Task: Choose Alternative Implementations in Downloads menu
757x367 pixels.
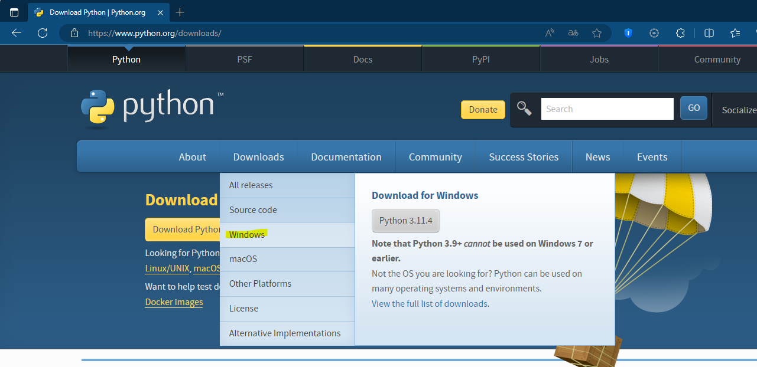Action: click(x=287, y=333)
